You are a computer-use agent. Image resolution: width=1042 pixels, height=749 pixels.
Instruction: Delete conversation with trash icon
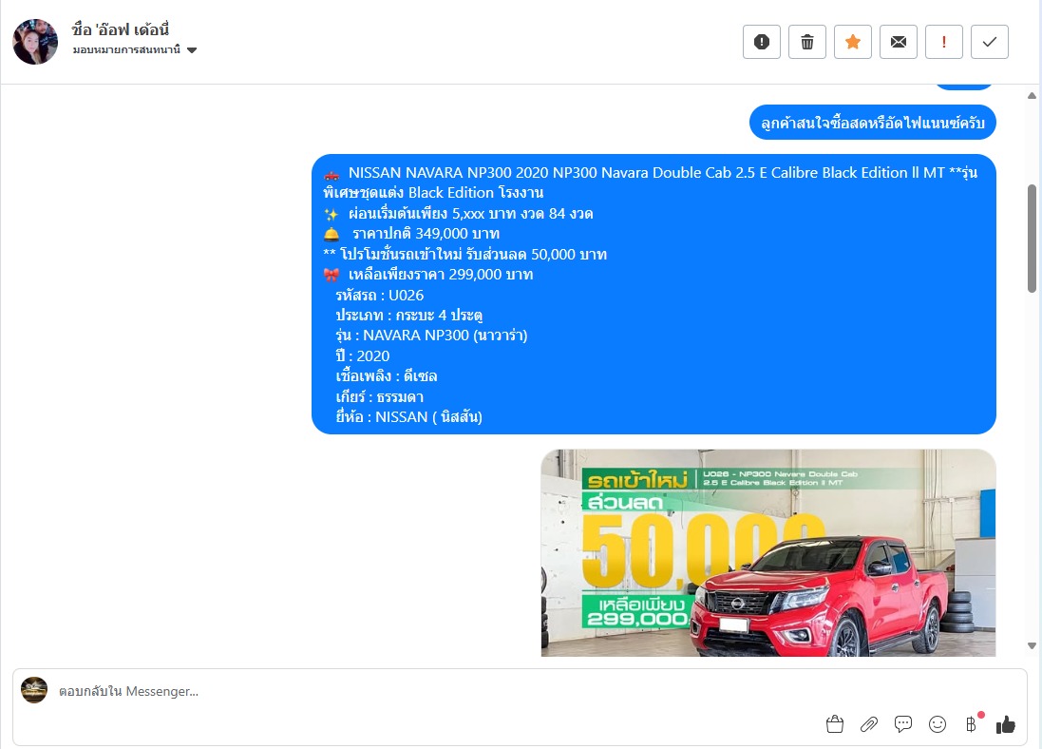(x=807, y=42)
